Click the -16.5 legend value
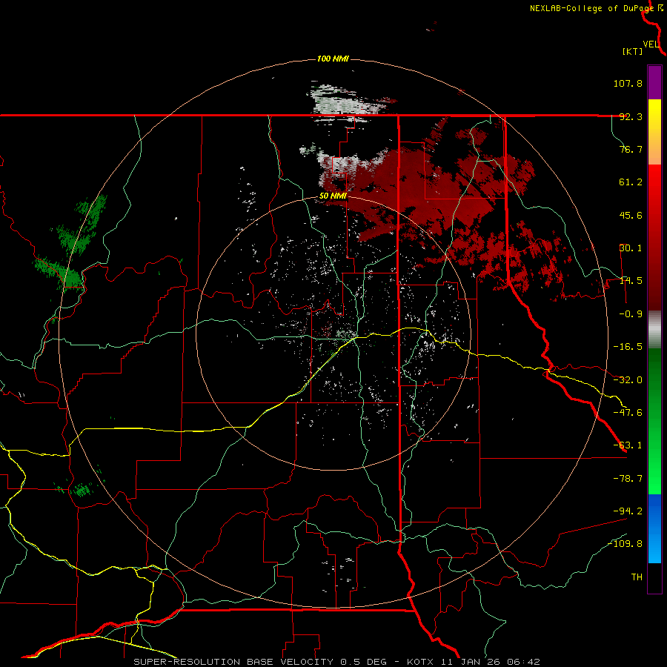667x667 pixels. (628, 347)
